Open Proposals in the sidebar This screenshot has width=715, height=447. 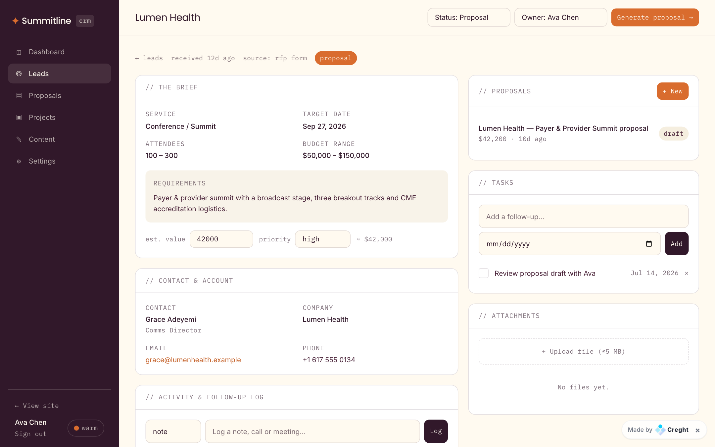[60, 96]
